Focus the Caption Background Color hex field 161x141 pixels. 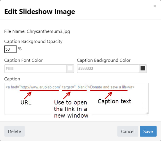coord(108,69)
